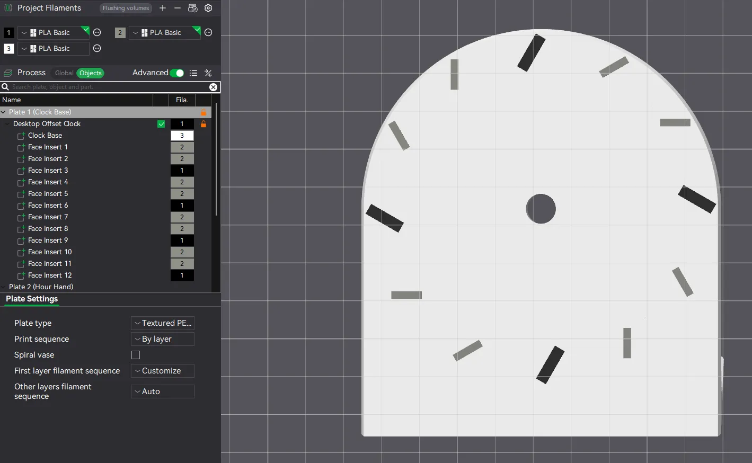Toggle the Advanced mode switch
The height and width of the screenshot is (463, 752).
[x=177, y=73]
